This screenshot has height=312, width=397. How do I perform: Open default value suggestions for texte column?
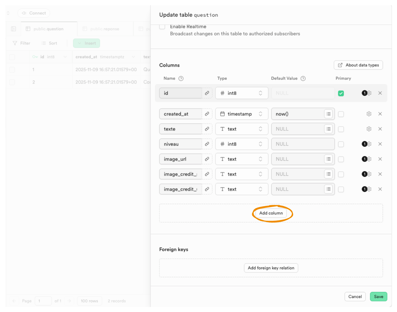(x=328, y=129)
